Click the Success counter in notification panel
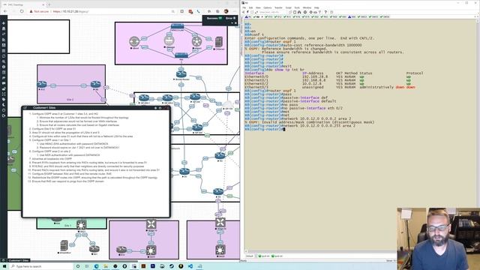 point(214,18)
